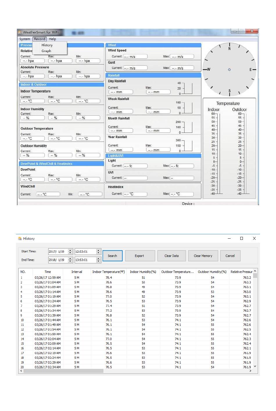Increase the End Time clock value with its up arrow
The width and height of the screenshot is (276, 411).
pos(98,258)
